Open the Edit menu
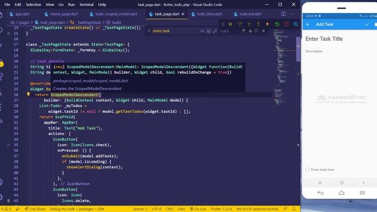The width and height of the screenshot is (377, 212). pos(18,5)
